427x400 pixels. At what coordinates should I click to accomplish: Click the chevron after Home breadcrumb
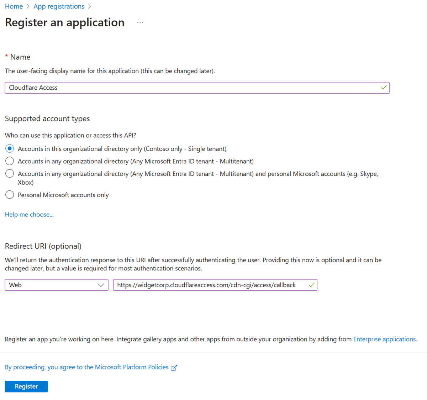point(27,6)
